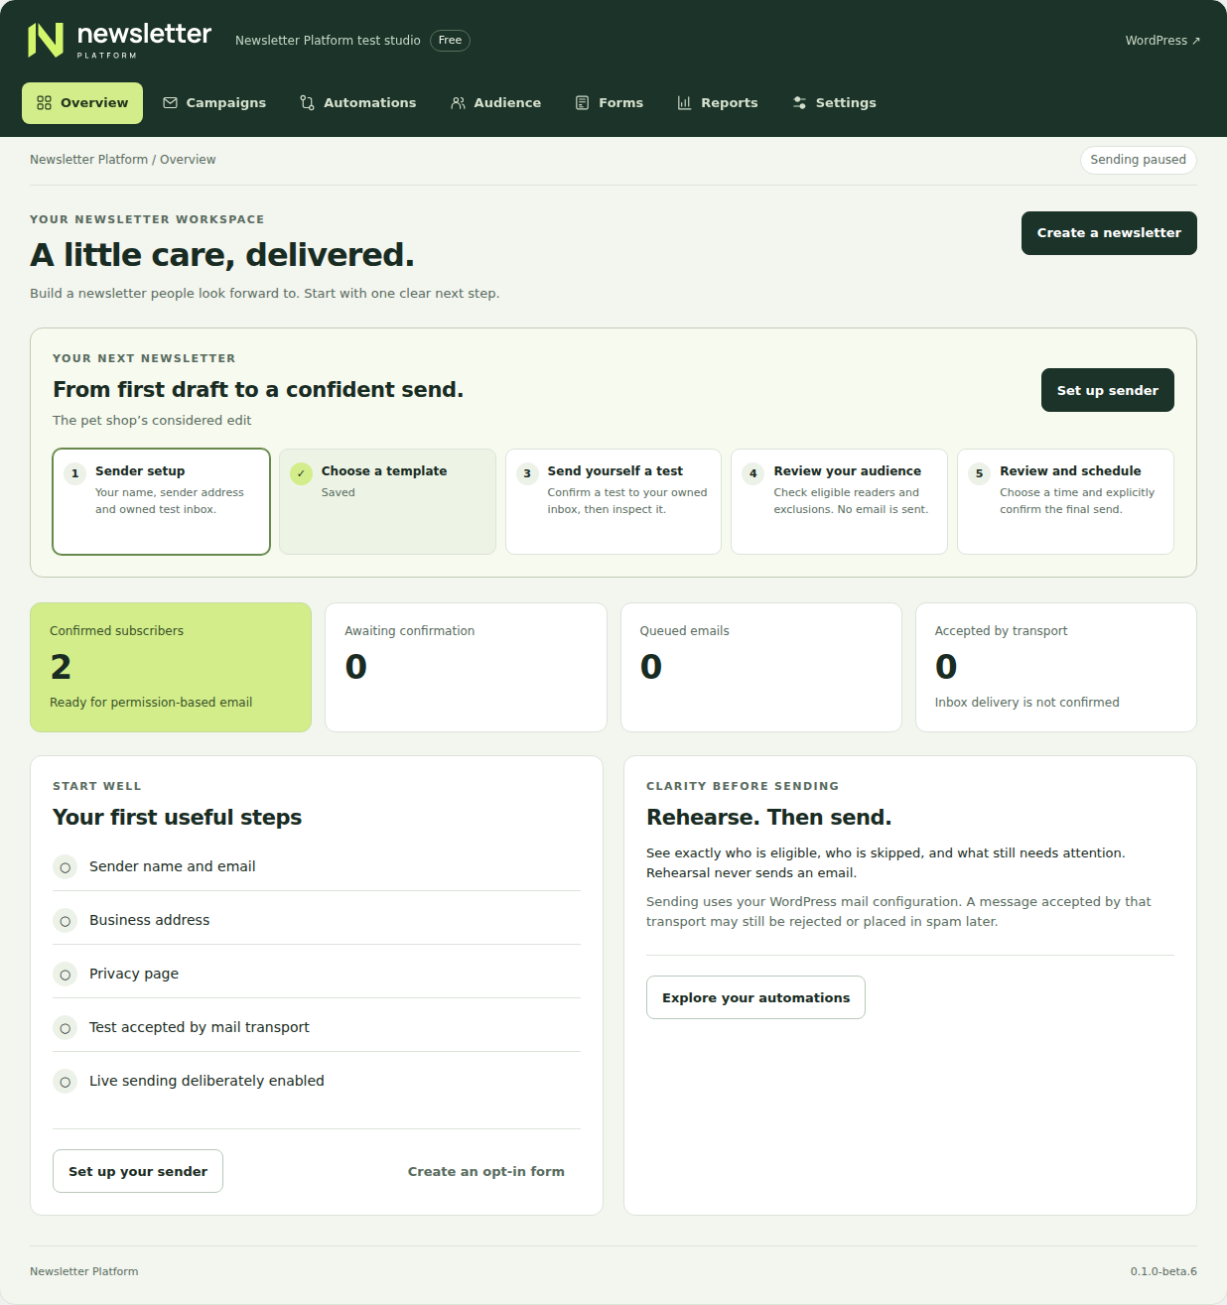Click 'Newsletter Platform test studio' title
This screenshot has height=1305, width=1227.
coord(328,41)
